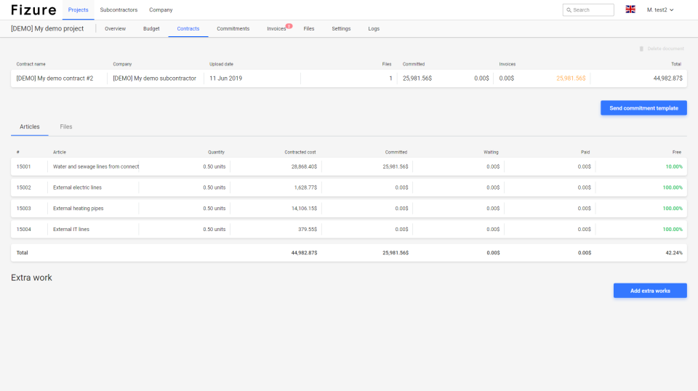The height and width of the screenshot is (391, 698).
Task: Click the search magnifier icon
Action: click(569, 9)
